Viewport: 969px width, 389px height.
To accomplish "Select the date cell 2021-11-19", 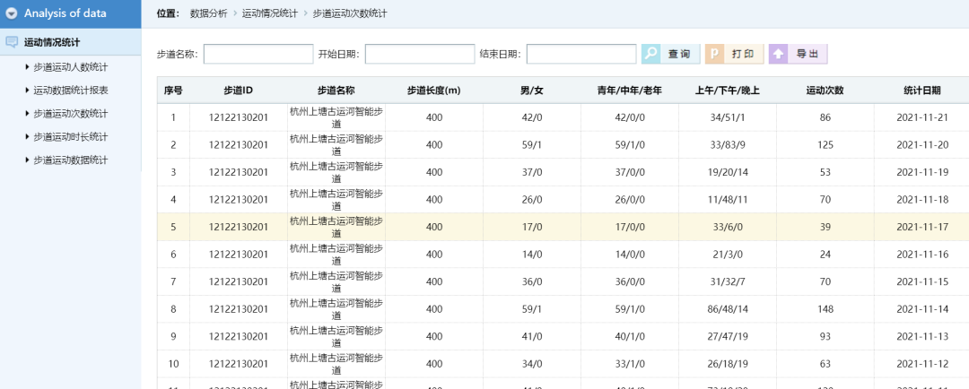I will (x=922, y=172).
